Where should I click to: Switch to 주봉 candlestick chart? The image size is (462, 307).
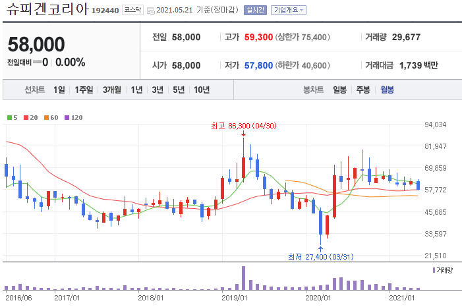click(363, 90)
